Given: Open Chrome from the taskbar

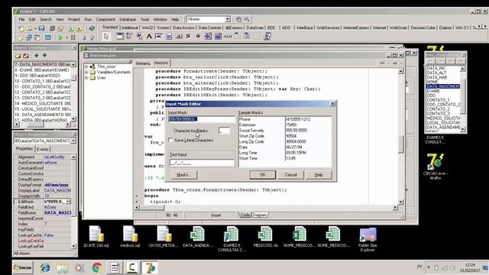Looking at the screenshot, I should tap(97, 268).
